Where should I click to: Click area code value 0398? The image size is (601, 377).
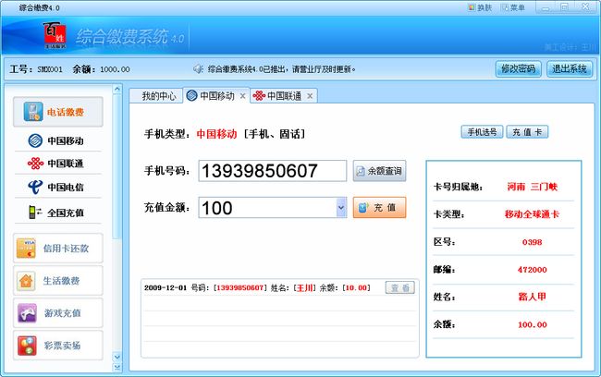tap(532, 242)
